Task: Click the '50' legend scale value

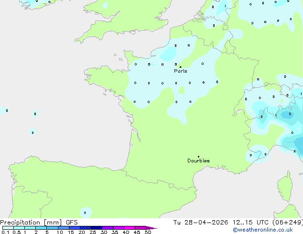Action: pos(148,232)
